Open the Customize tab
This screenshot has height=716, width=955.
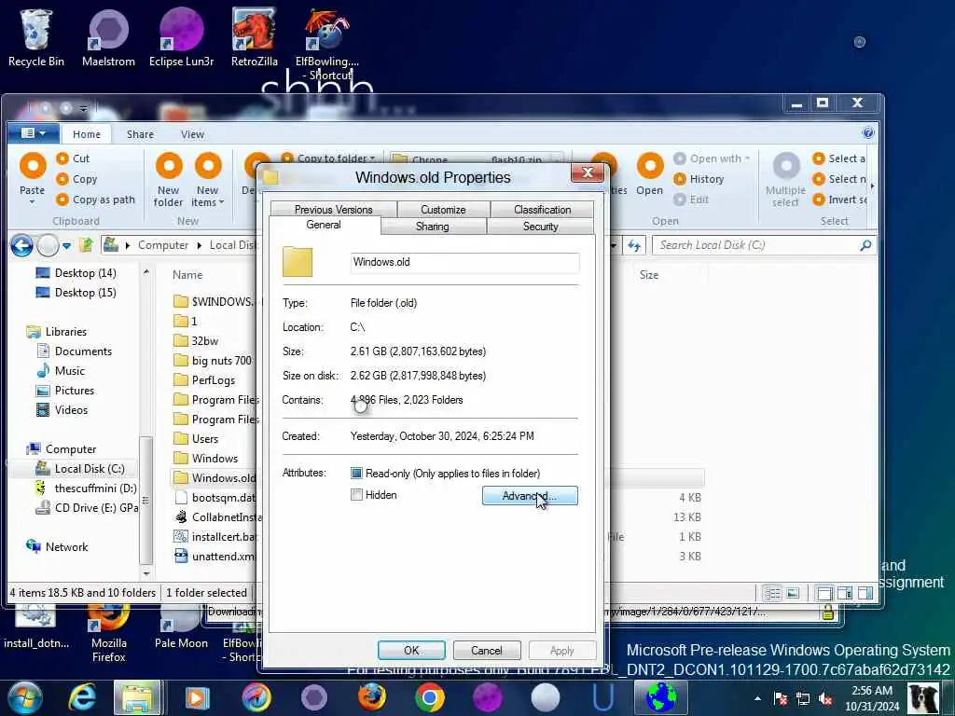coord(443,210)
